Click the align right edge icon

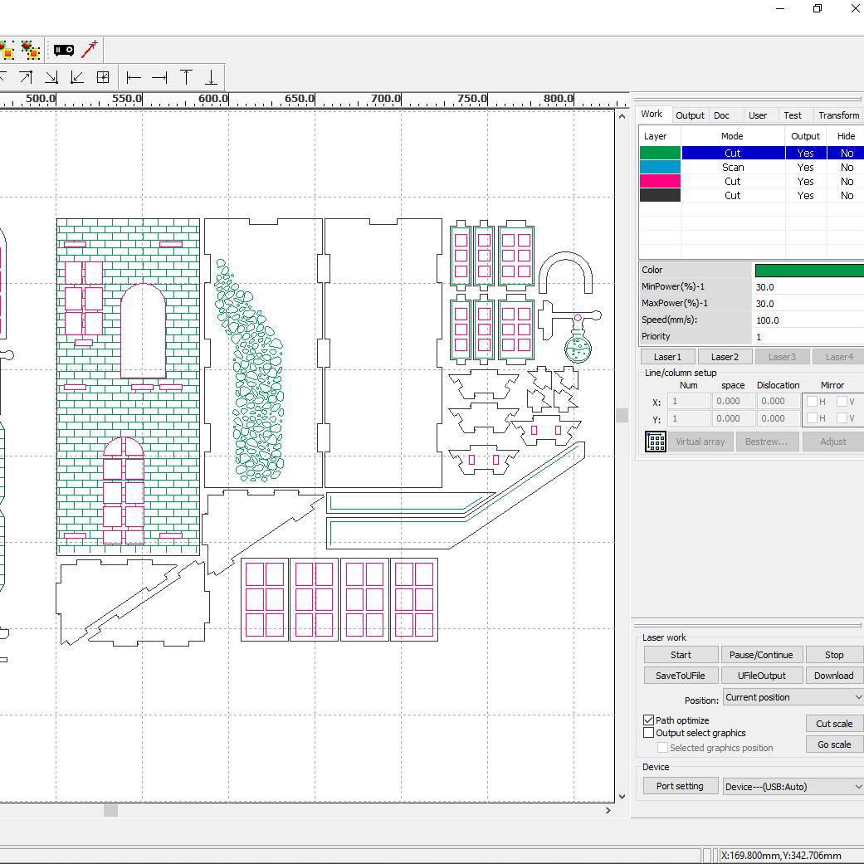coord(159,77)
